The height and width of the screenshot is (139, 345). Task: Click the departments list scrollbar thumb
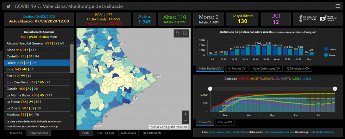tap(72, 58)
